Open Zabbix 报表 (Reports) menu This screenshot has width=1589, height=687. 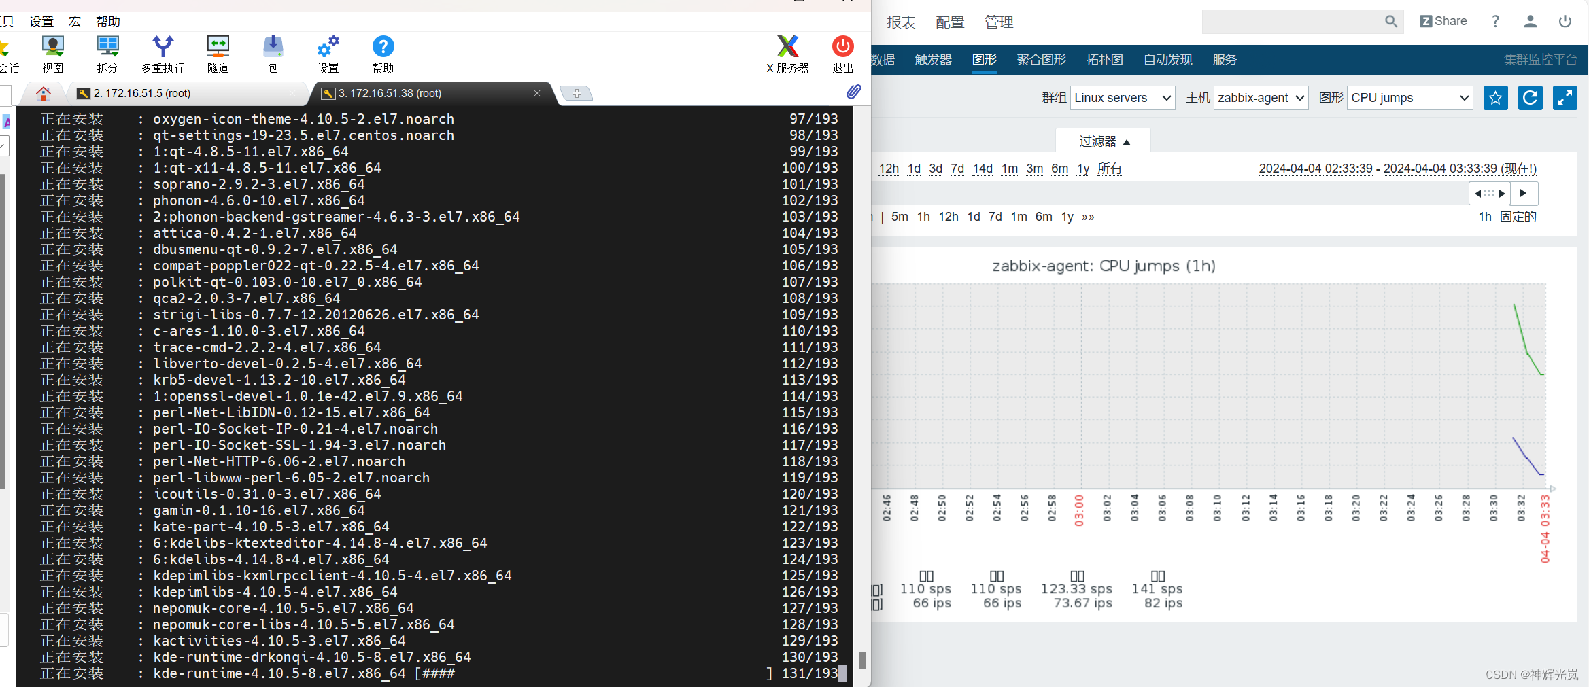tap(901, 22)
